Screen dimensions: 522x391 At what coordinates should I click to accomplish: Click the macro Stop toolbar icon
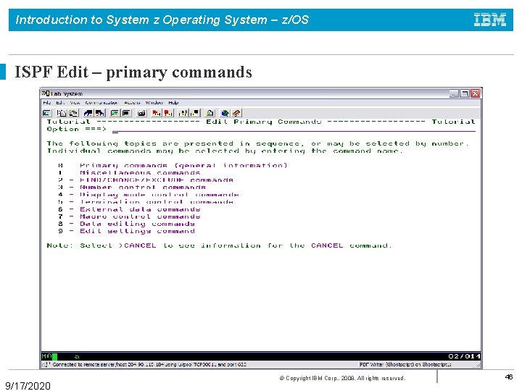point(168,113)
